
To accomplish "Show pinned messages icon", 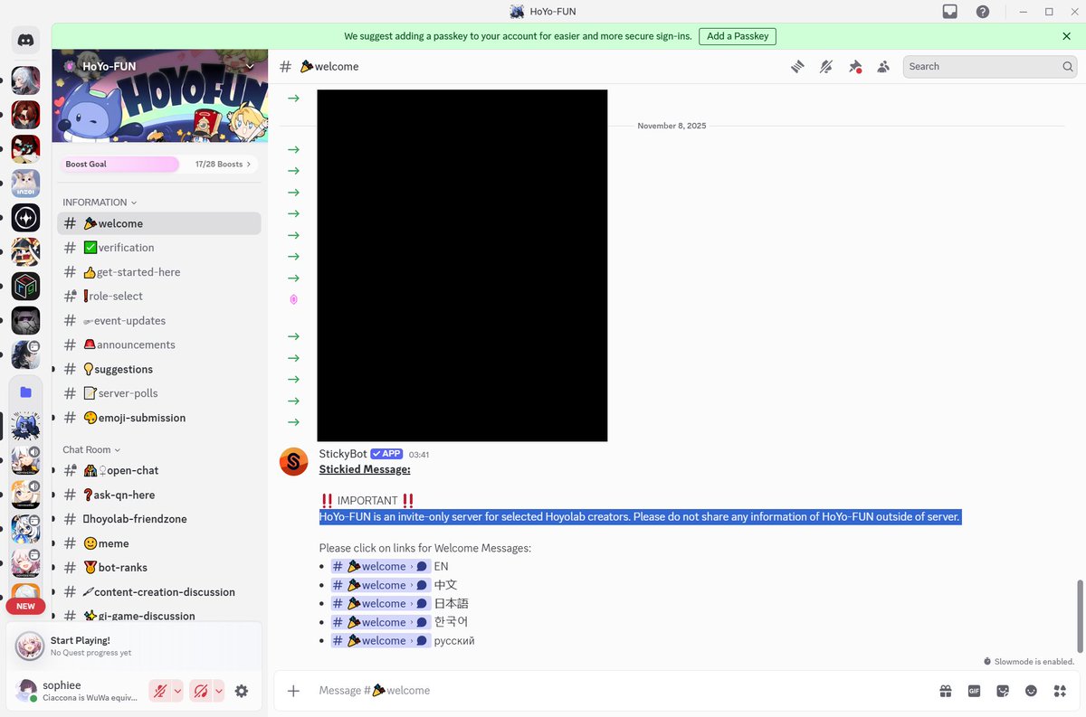I will pyautogui.click(x=855, y=66).
